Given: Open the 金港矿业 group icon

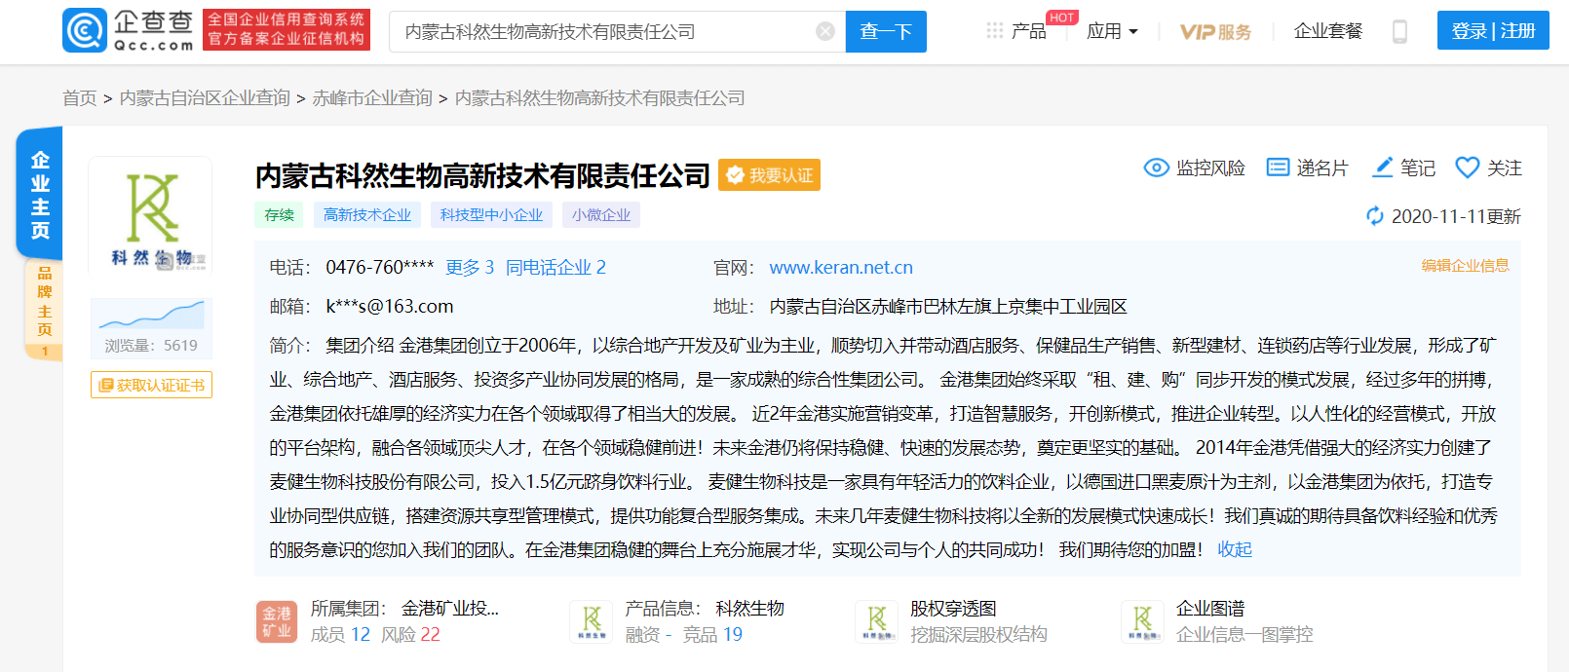Looking at the screenshot, I should (x=277, y=621).
